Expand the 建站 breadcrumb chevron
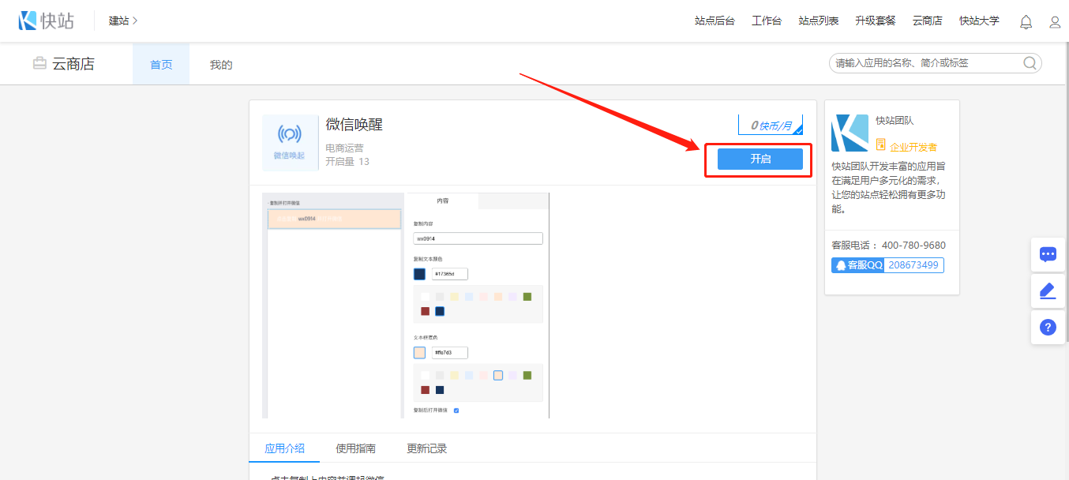Viewport: 1069px width, 480px height. [135, 21]
